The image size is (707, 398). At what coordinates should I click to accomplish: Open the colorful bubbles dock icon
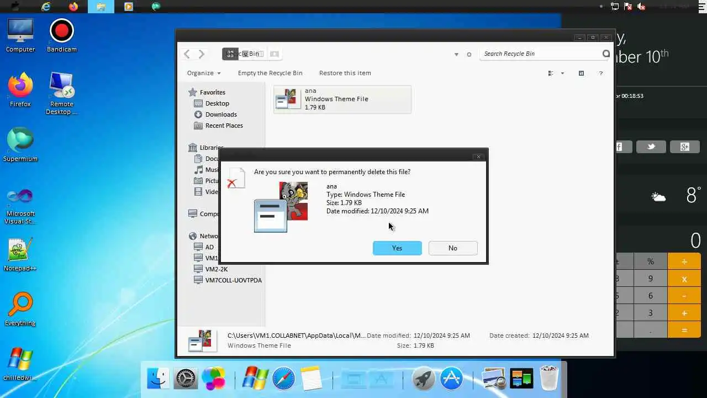point(214,379)
